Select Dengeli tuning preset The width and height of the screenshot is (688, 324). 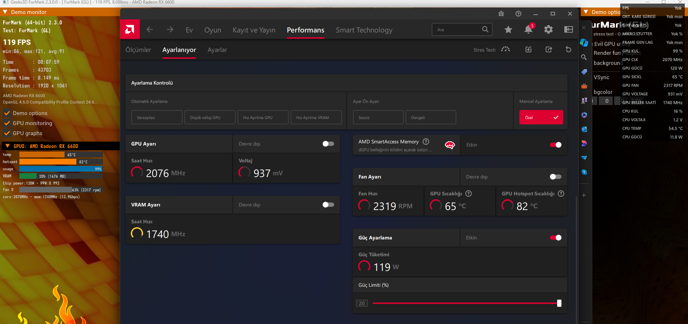click(431, 117)
